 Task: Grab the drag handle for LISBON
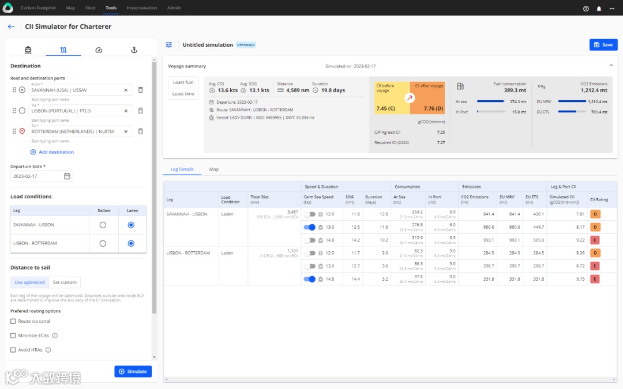point(14,111)
